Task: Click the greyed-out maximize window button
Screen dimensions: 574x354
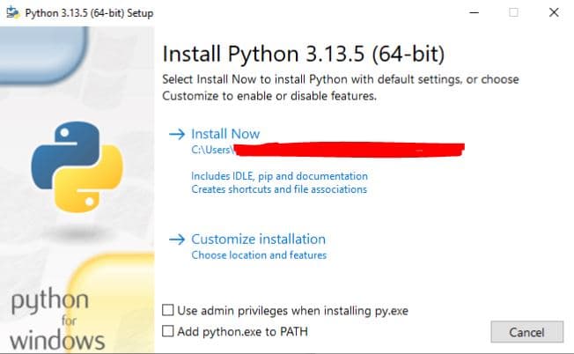Action: (x=513, y=12)
